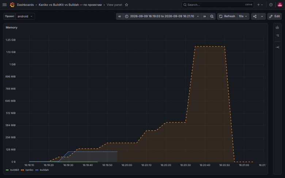Image resolution: width=285 pixels, height=178 pixels.
Task: Click the 16:20:50 time axis label
Action: (224, 165)
